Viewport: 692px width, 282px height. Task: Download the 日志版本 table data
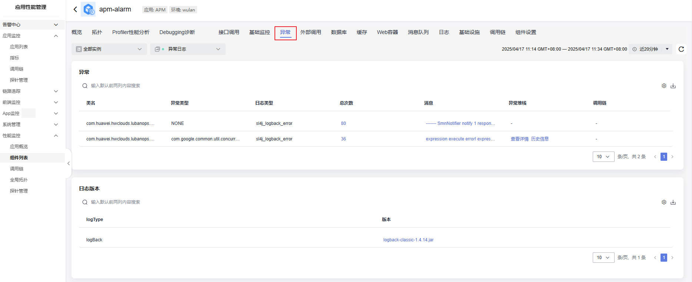point(673,202)
